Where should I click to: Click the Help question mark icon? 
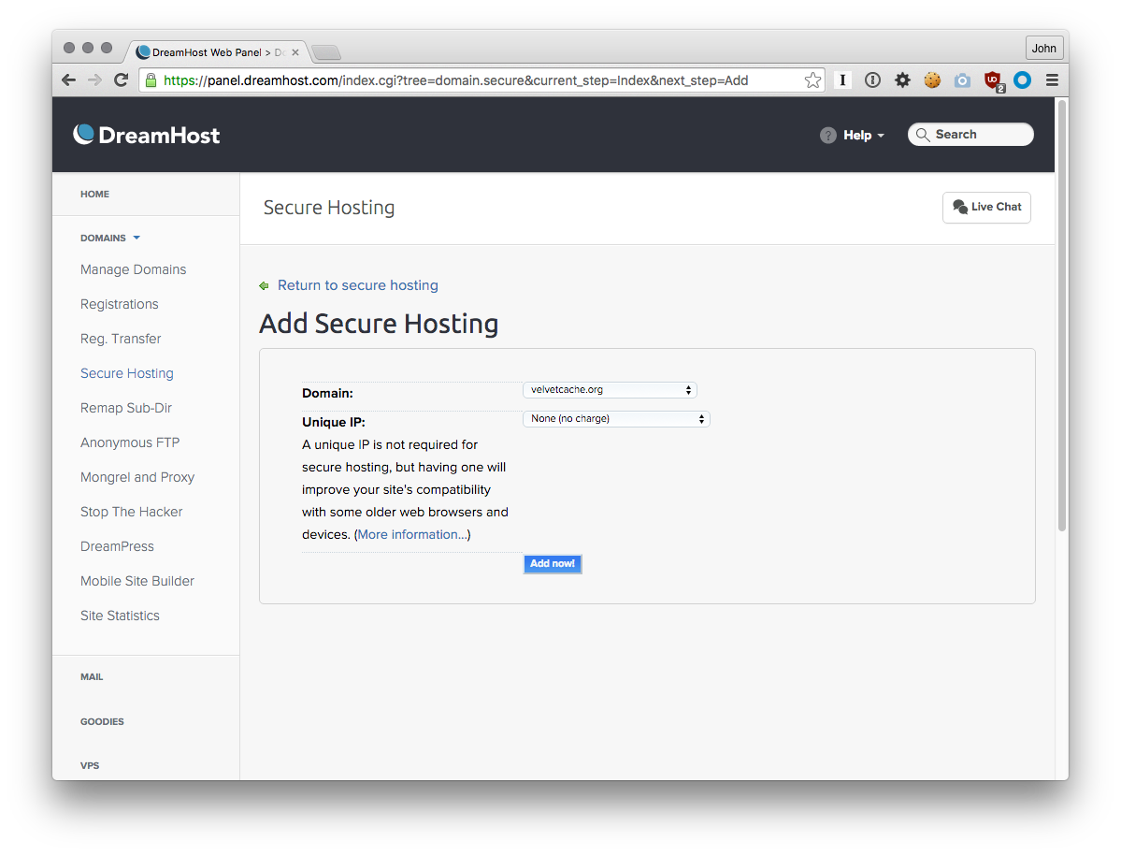click(x=827, y=136)
